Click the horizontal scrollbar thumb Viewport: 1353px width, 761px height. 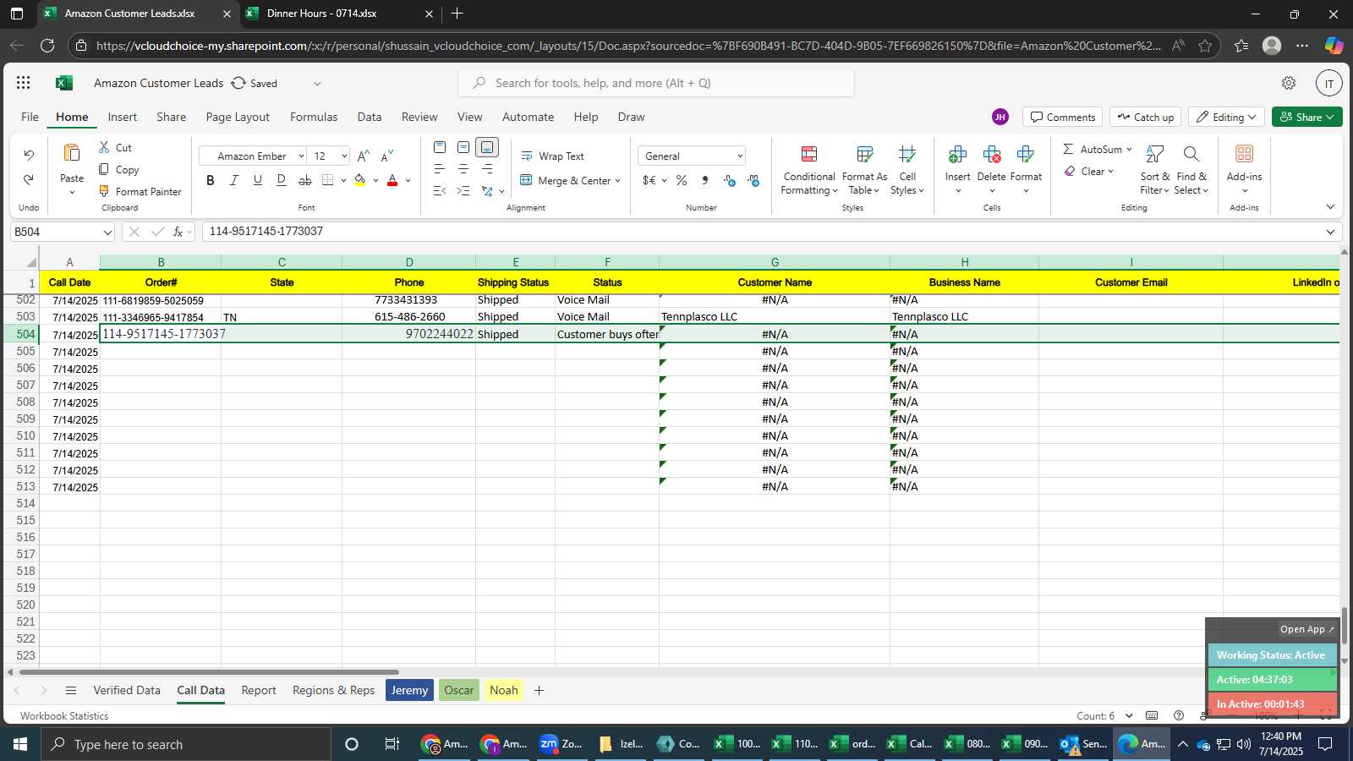pos(209,672)
